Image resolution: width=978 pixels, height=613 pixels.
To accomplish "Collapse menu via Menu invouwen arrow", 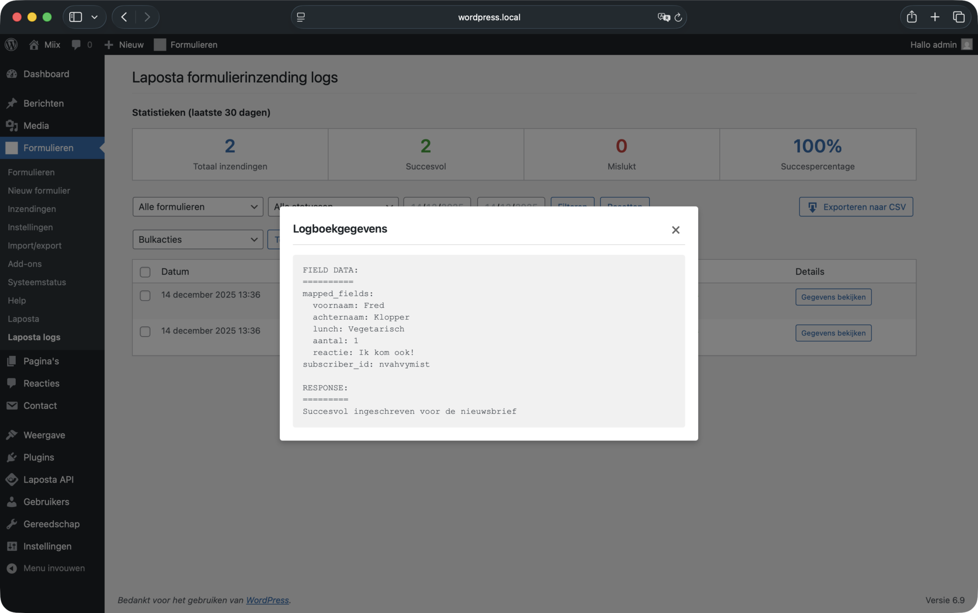I will (x=12, y=568).
